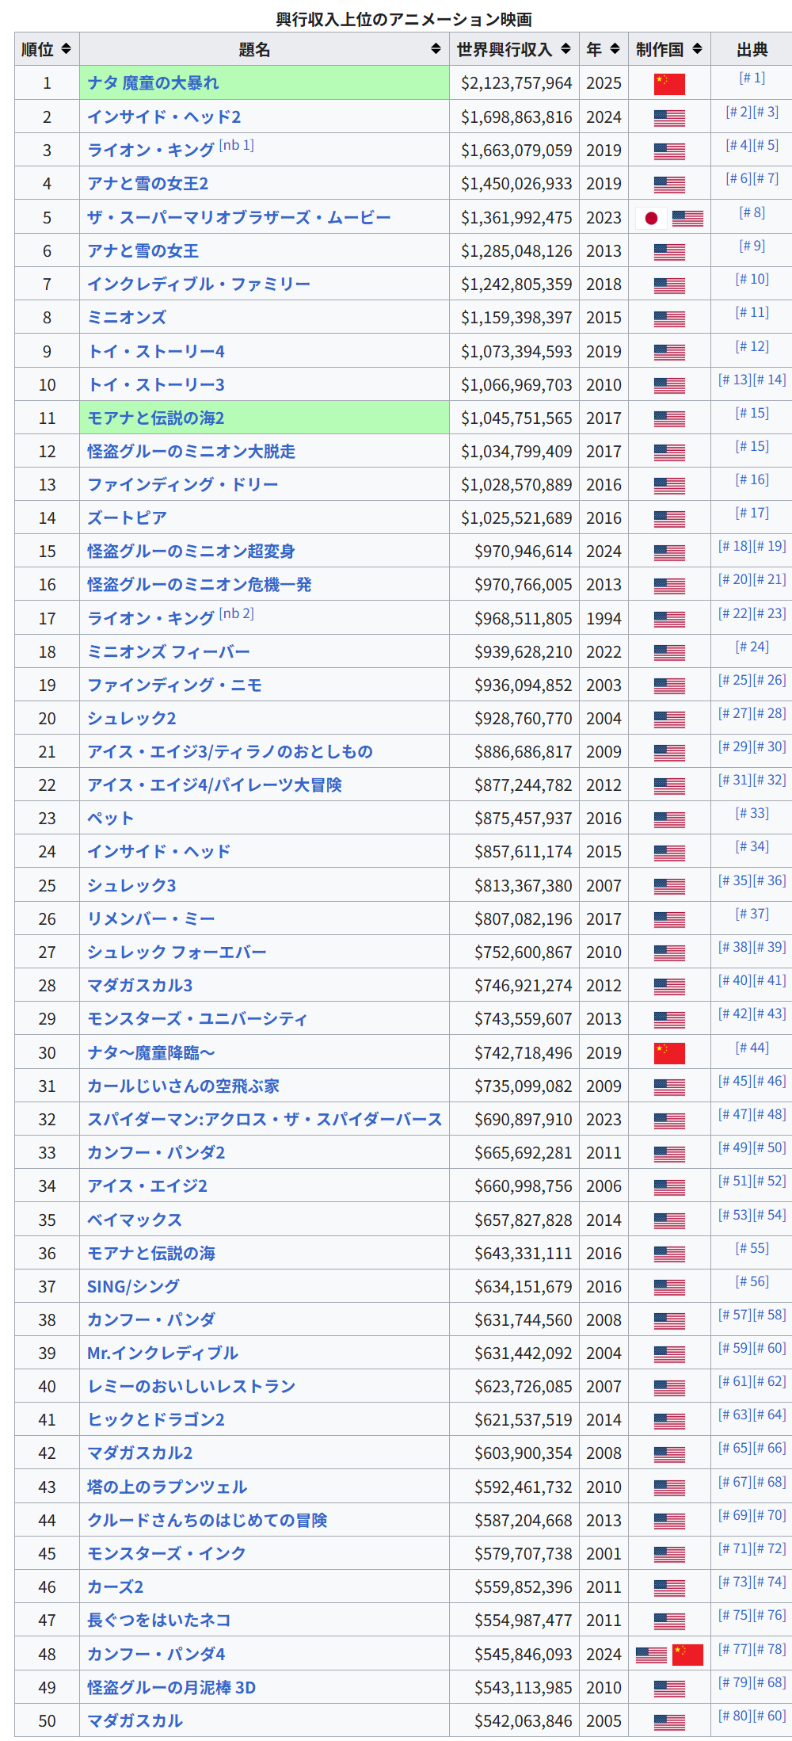Click the China flag in row 1

pos(669,84)
